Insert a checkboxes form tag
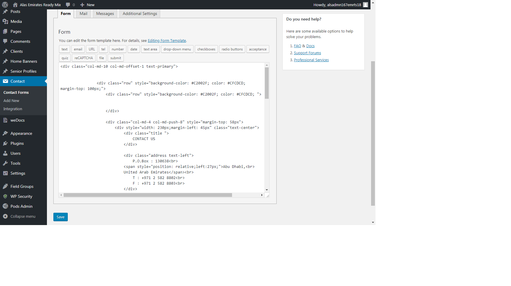511x286 pixels. (206, 49)
